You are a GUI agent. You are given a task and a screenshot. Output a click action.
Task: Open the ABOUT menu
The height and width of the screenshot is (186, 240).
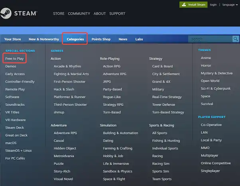pos(100,14)
